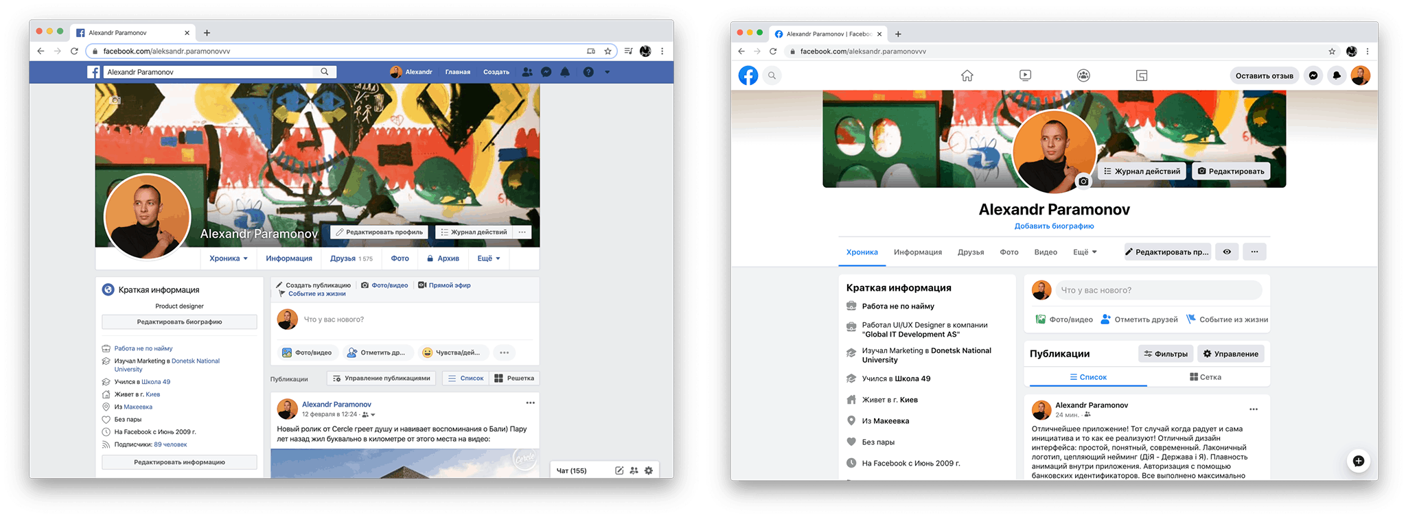Click the account avatar in the right window's top bar

coord(1361,75)
